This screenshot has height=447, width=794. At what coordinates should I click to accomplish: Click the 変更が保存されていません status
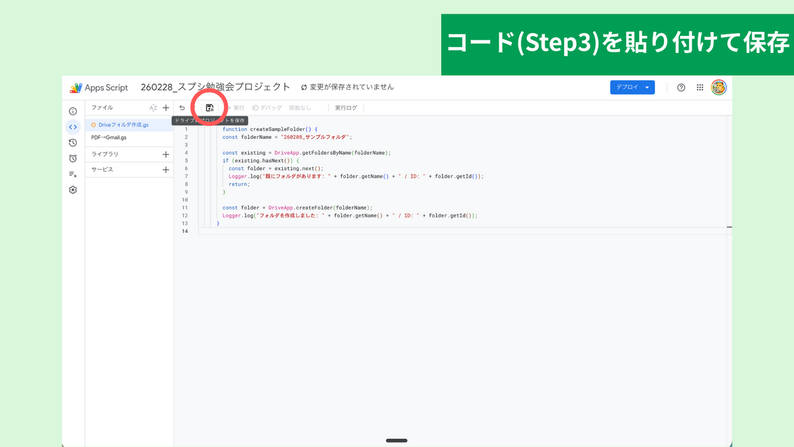tap(352, 87)
